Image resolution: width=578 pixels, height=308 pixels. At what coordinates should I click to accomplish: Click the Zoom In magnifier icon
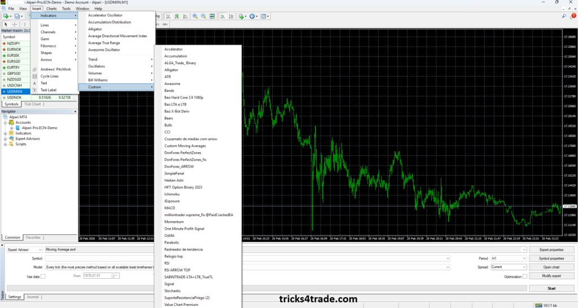[195, 16]
